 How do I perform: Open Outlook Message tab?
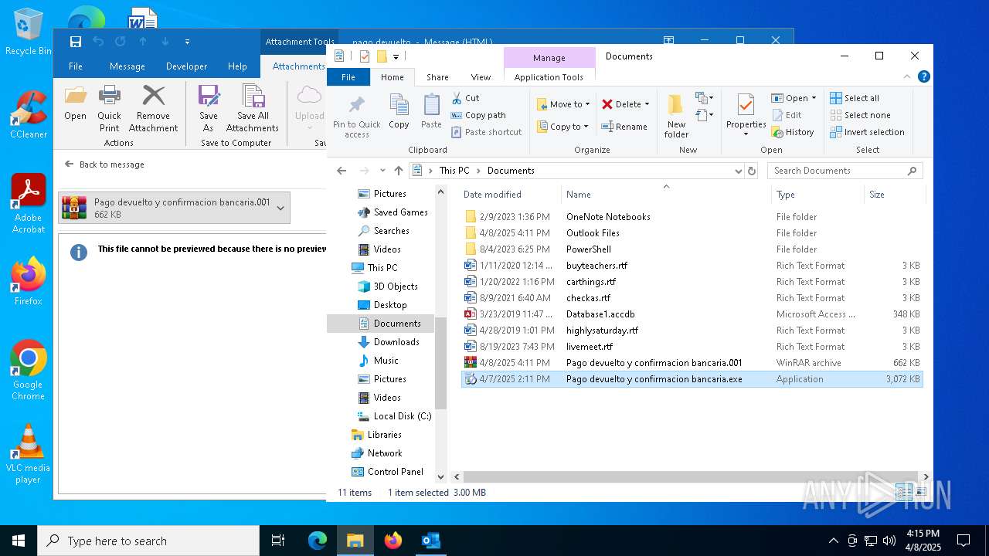(127, 66)
